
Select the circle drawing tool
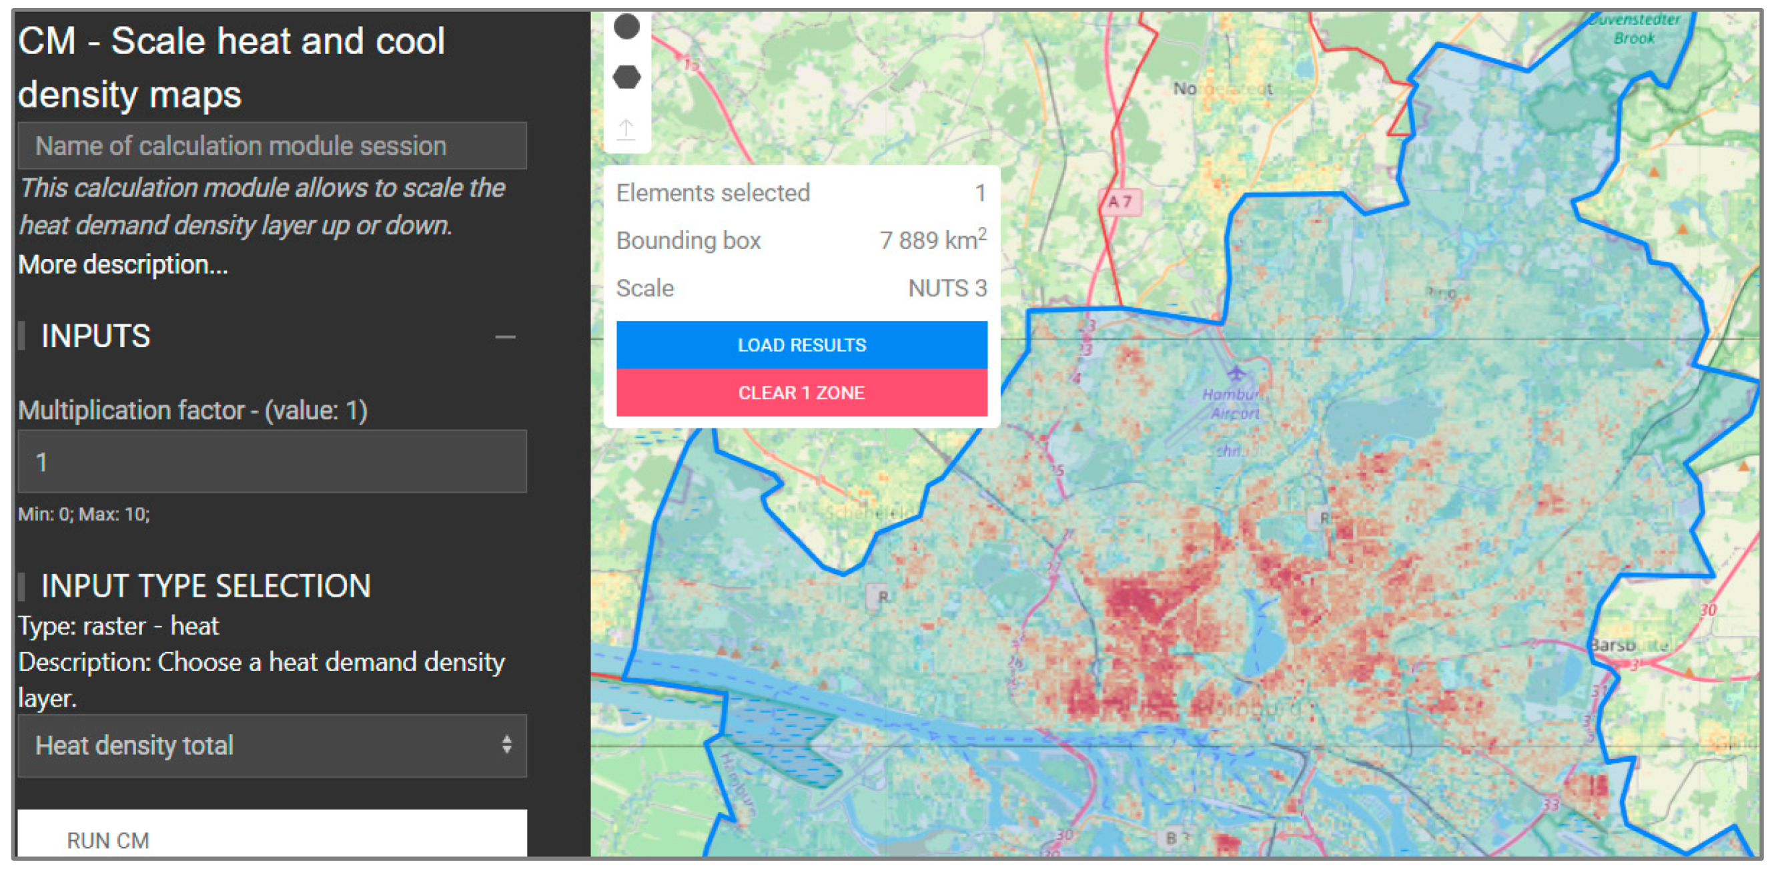tap(626, 26)
